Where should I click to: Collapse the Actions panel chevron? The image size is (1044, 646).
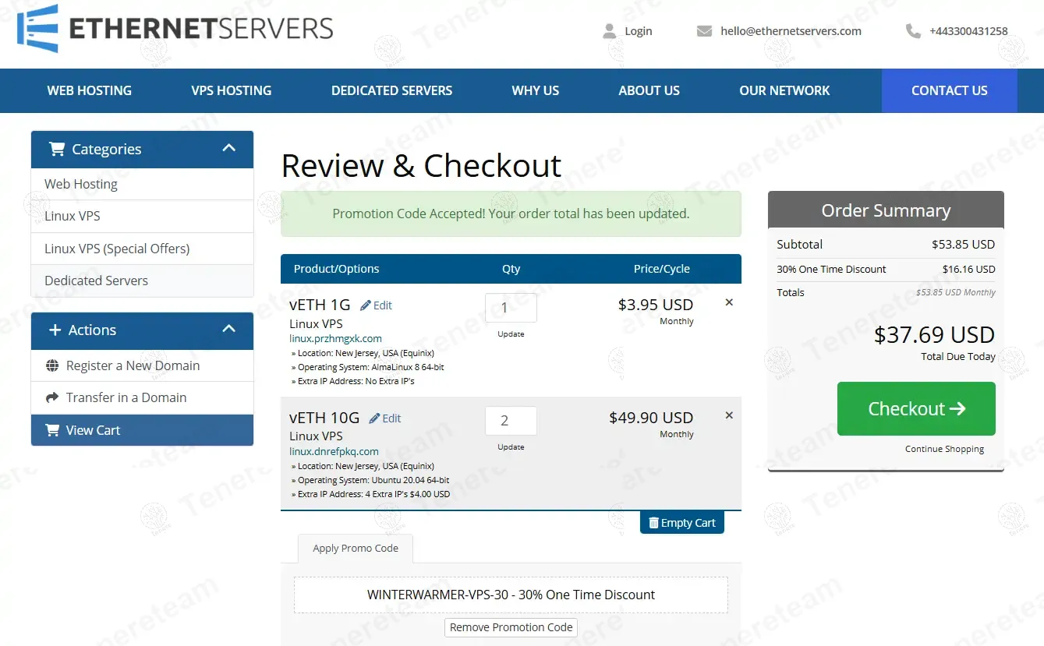click(228, 329)
